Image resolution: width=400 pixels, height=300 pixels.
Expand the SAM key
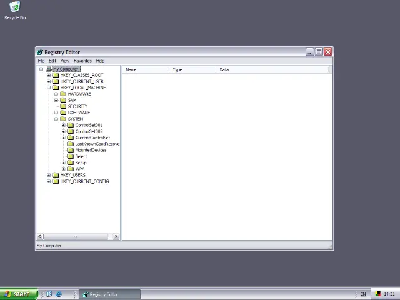point(56,100)
